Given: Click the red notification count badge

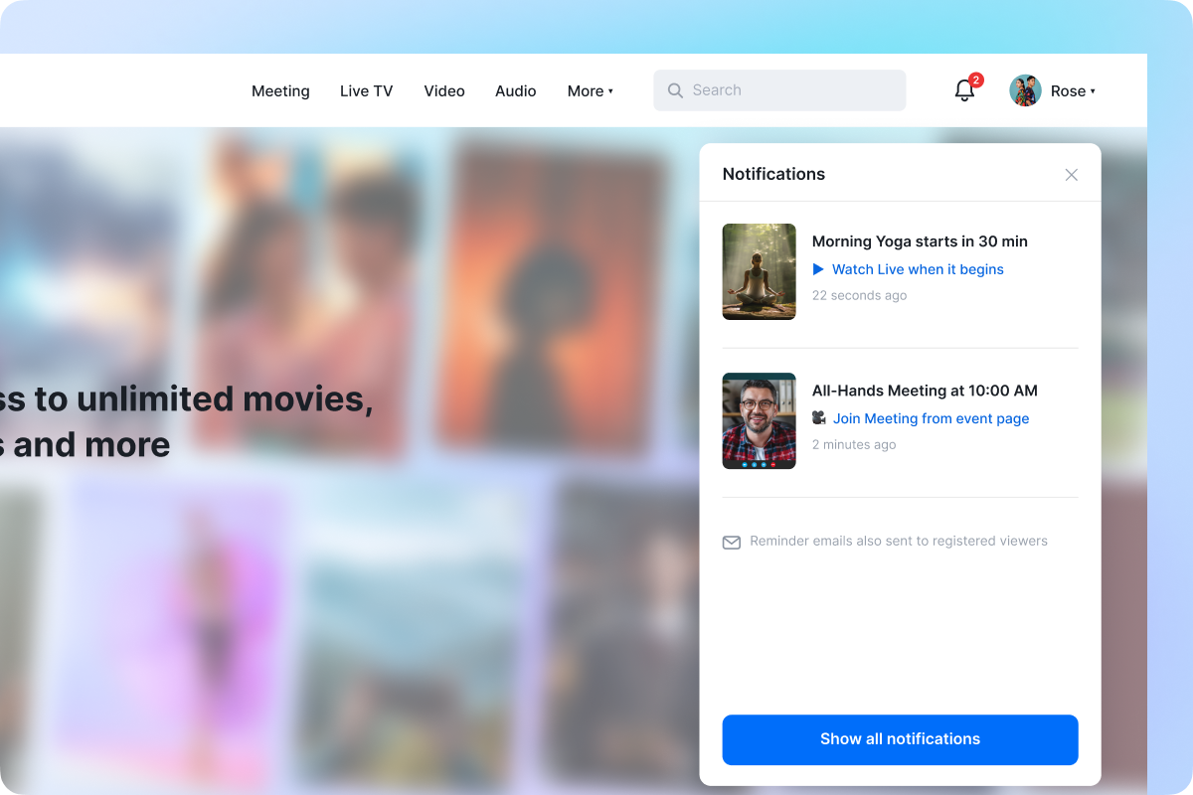Looking at the screenshot, I should click(976, 79).
